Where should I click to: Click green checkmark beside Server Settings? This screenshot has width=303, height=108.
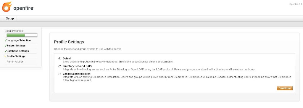(6, 46)
